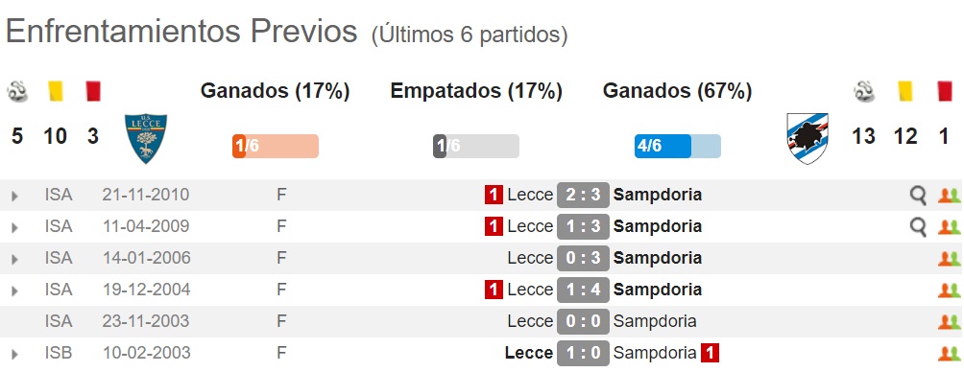The width and height of the screenshot is (964, 372).
Task: Click lineup people icon for 14-01-2006 match
Action: [949, 259]
